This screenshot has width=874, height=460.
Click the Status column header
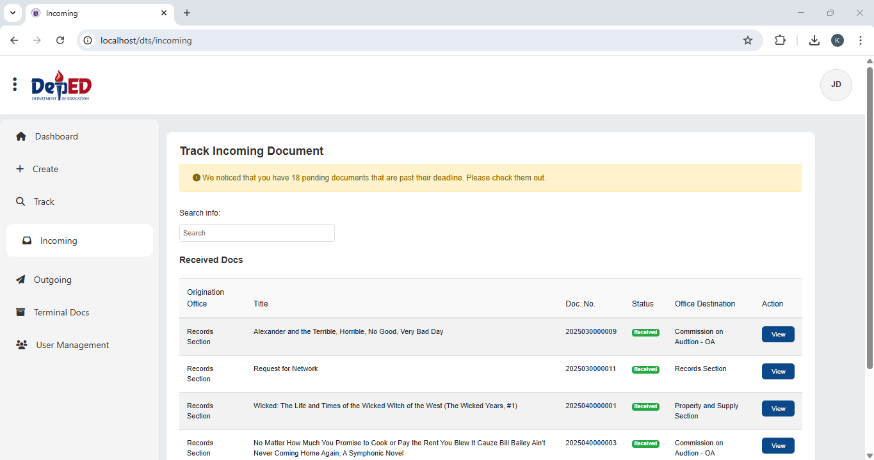[x=643, y=304]
